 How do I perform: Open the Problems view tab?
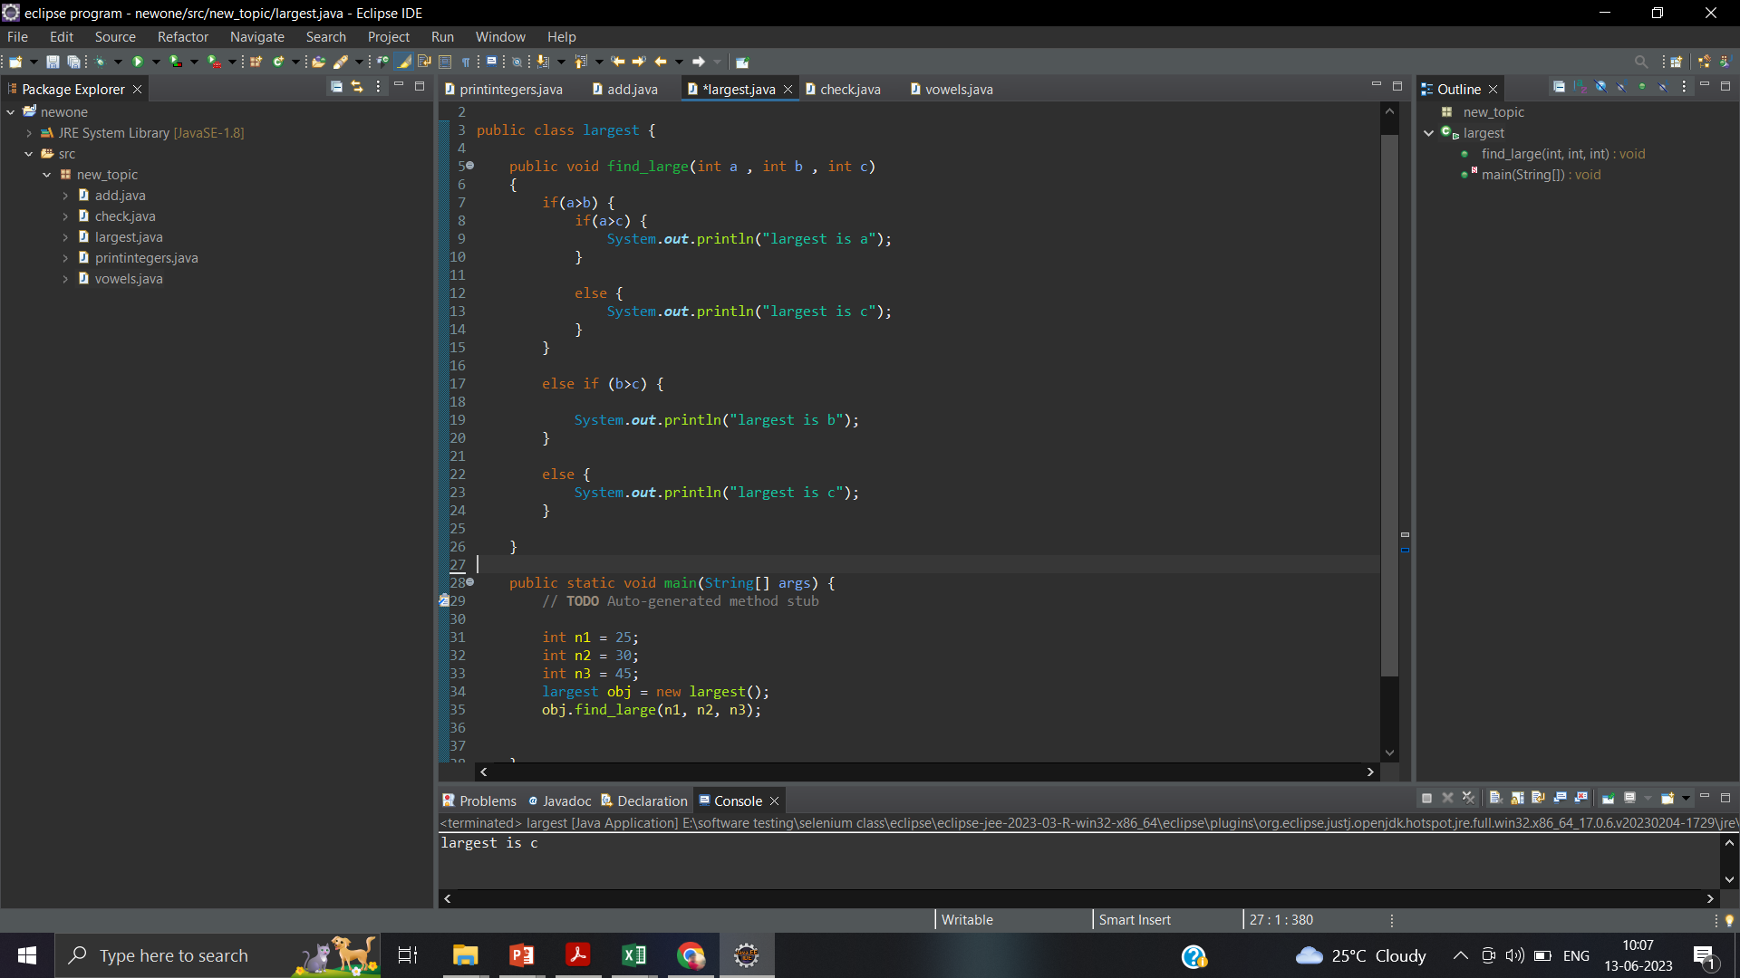pyautogui.click(x=479, y=801)
